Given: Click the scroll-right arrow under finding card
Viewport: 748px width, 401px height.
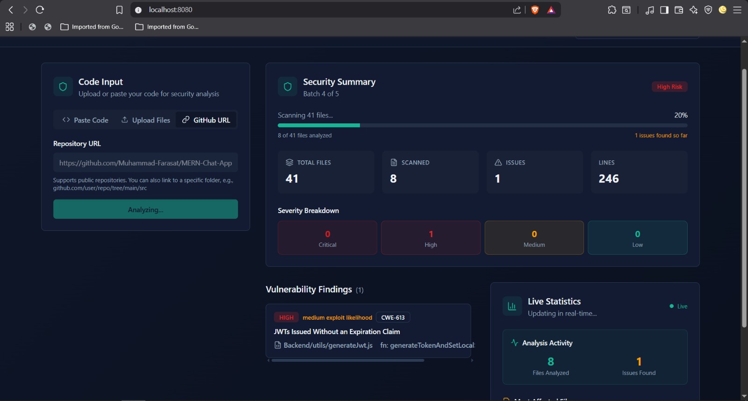Looking at the screenshot, I should tap(472, 360).
